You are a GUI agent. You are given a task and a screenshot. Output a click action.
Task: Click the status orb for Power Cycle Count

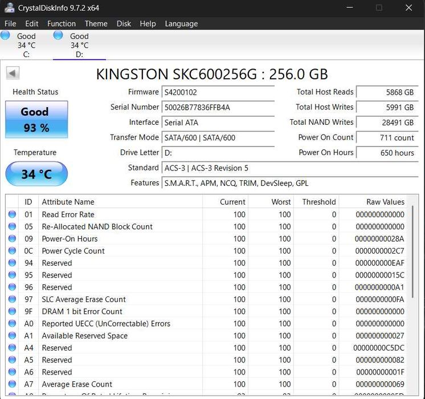12,251
